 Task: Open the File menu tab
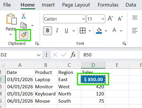[x=7, y=5]
